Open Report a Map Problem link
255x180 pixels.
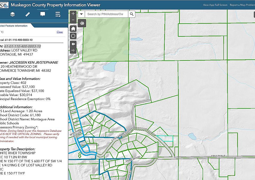pyautogui.click(x=242, y=5)
